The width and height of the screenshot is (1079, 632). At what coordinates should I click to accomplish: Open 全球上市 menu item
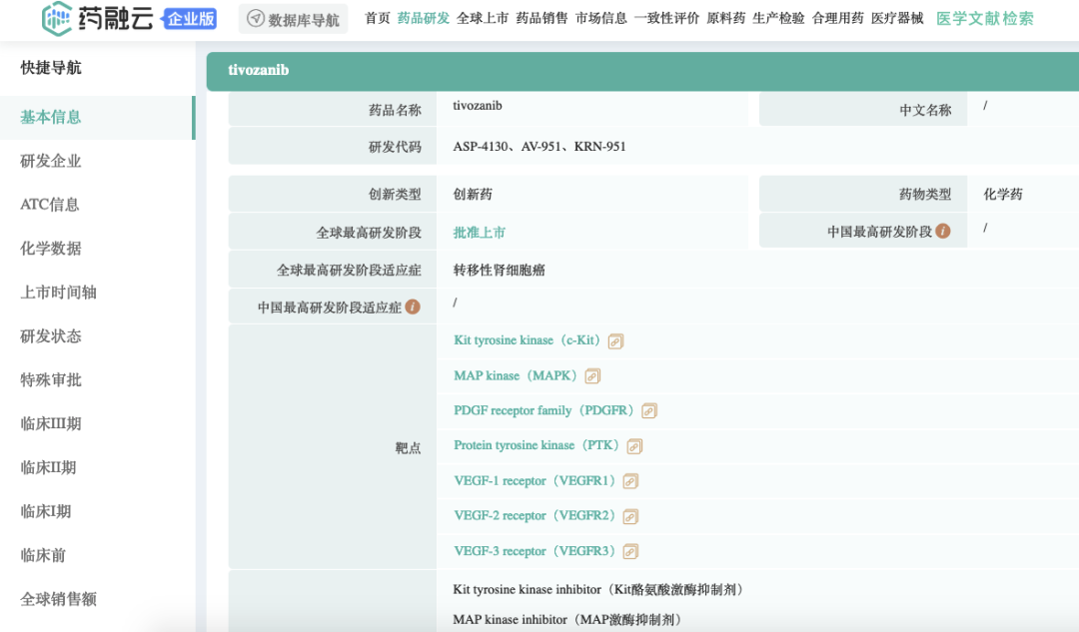tap(483, 19)
